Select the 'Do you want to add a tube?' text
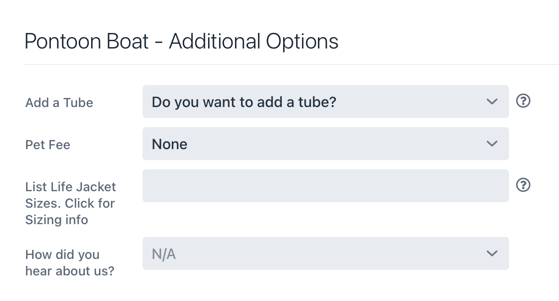The image size is (559, 301). click(x=244, y=102)
